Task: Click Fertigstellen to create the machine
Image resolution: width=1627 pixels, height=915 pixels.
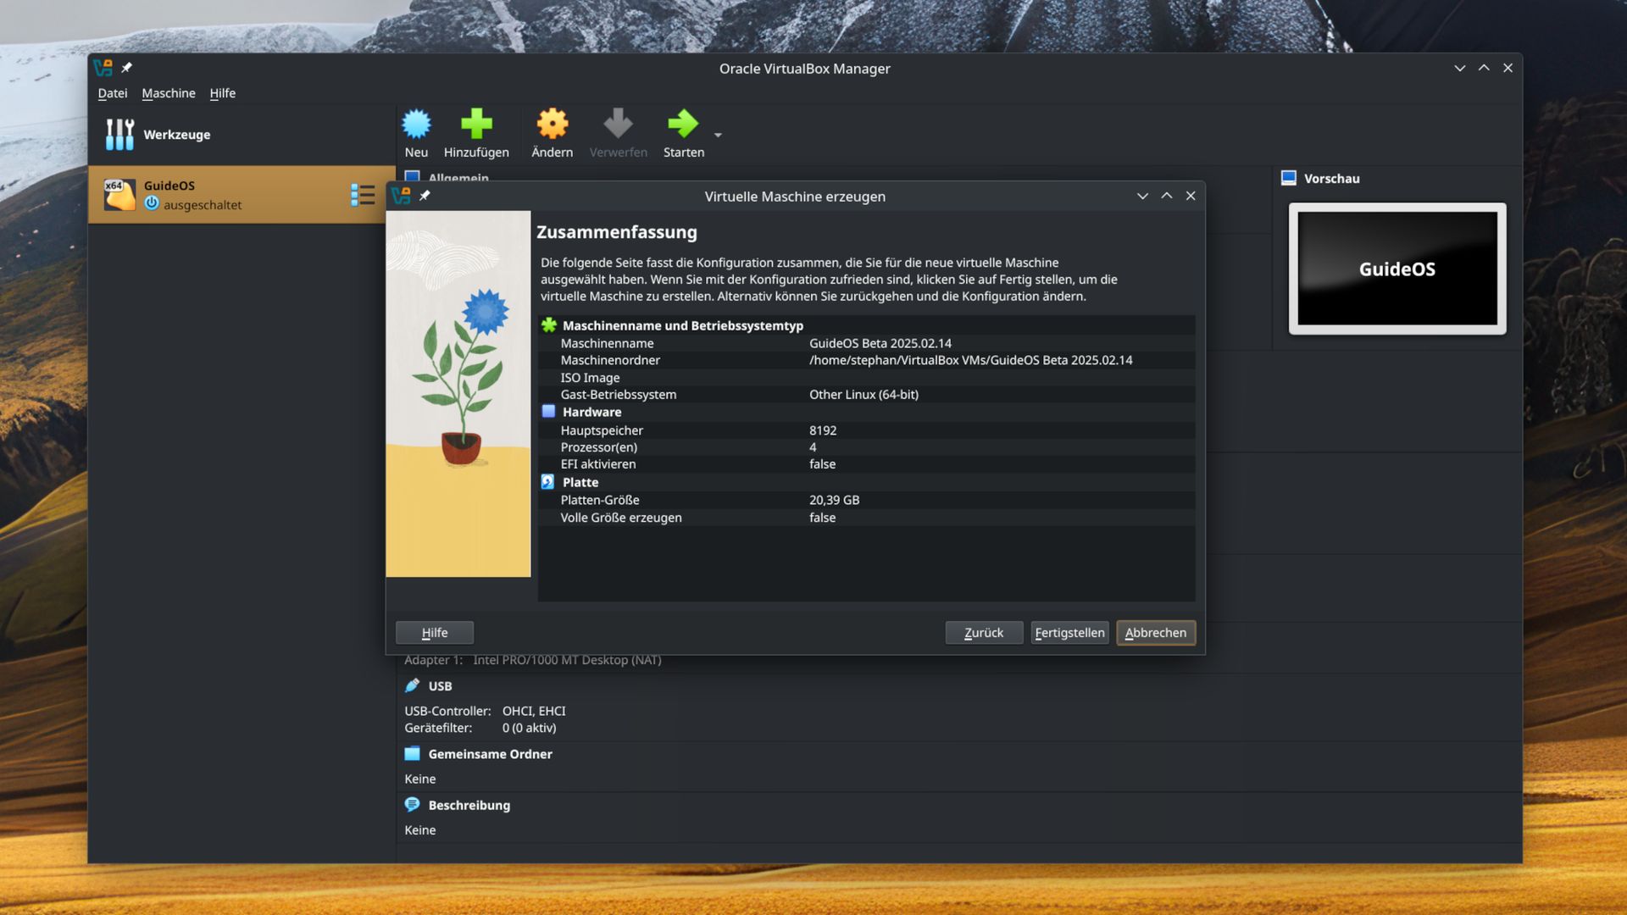Action: click(1069, 632)
